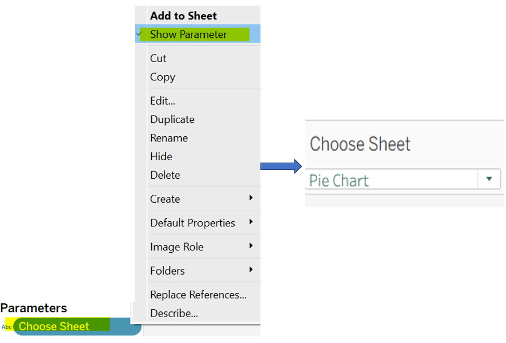Screen dimensions: 506x343
Task: Open the Pie Chart dropdown arrow
Action: click(x=489, y=179)
